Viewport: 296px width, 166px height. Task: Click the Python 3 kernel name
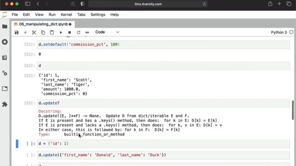pos(279,32)
